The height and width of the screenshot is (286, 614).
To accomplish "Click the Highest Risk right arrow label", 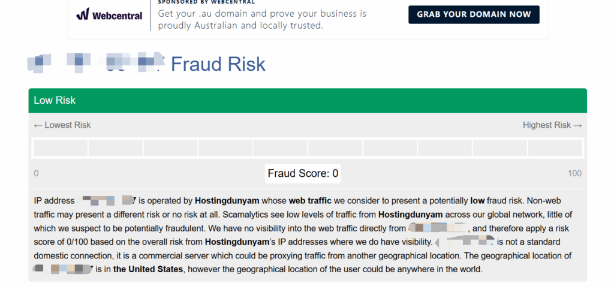I will click(x=552, y=125).
